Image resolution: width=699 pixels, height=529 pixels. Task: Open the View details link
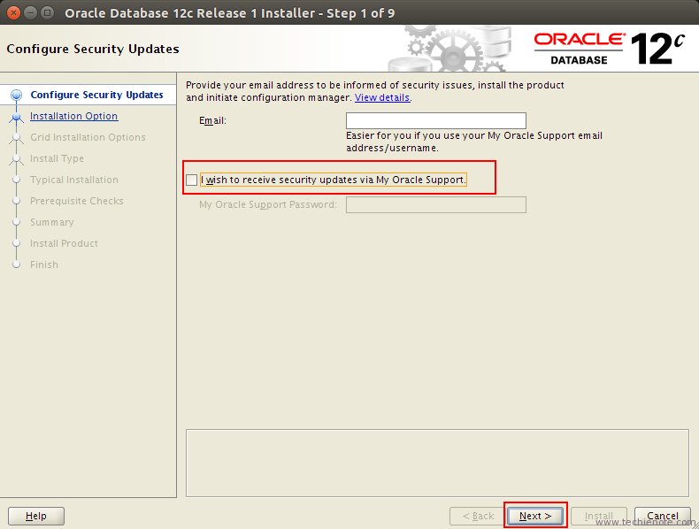(x=382, y=97)
